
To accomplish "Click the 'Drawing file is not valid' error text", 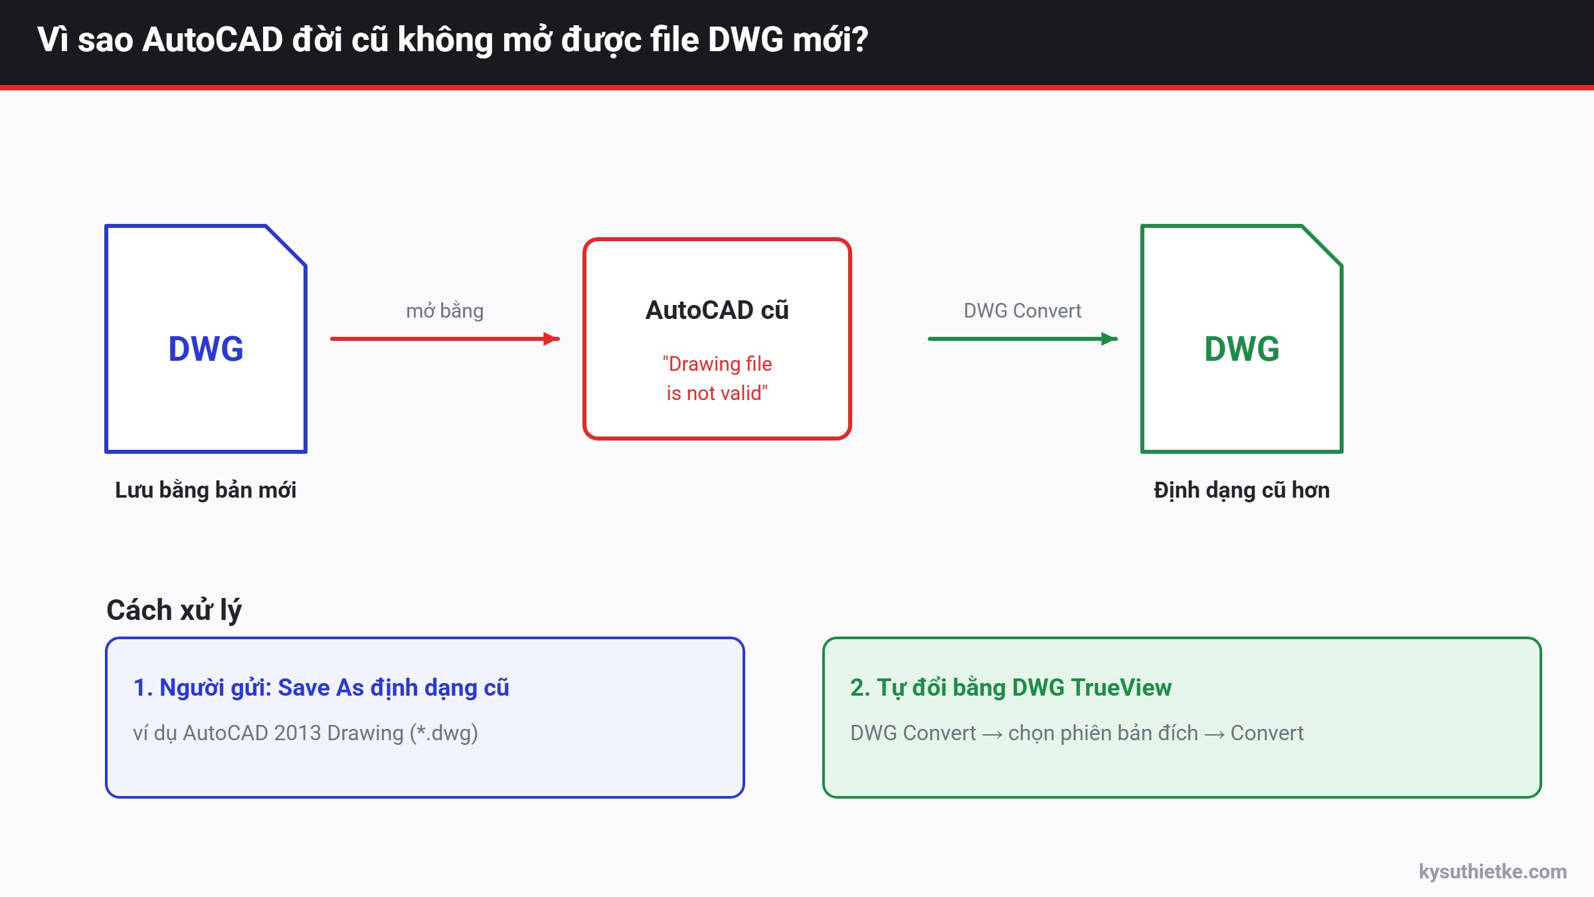I will tap(717, 378).
